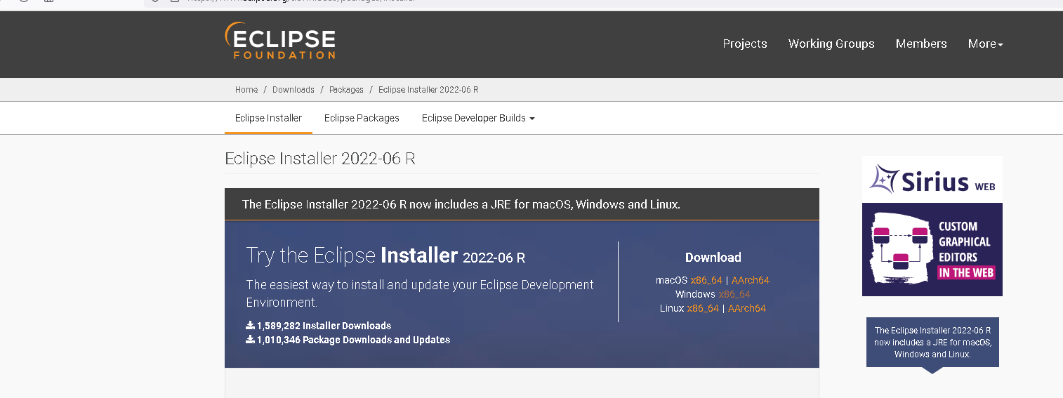
Task: Expand the Eclipse Developer Builds dropdown
Action: 478,118
